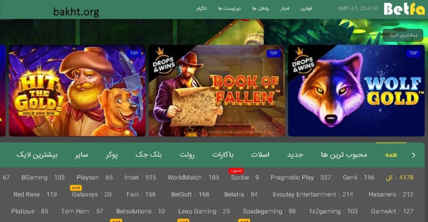
Task: Open the تلگرام menu link
Action: pos(201,8)
